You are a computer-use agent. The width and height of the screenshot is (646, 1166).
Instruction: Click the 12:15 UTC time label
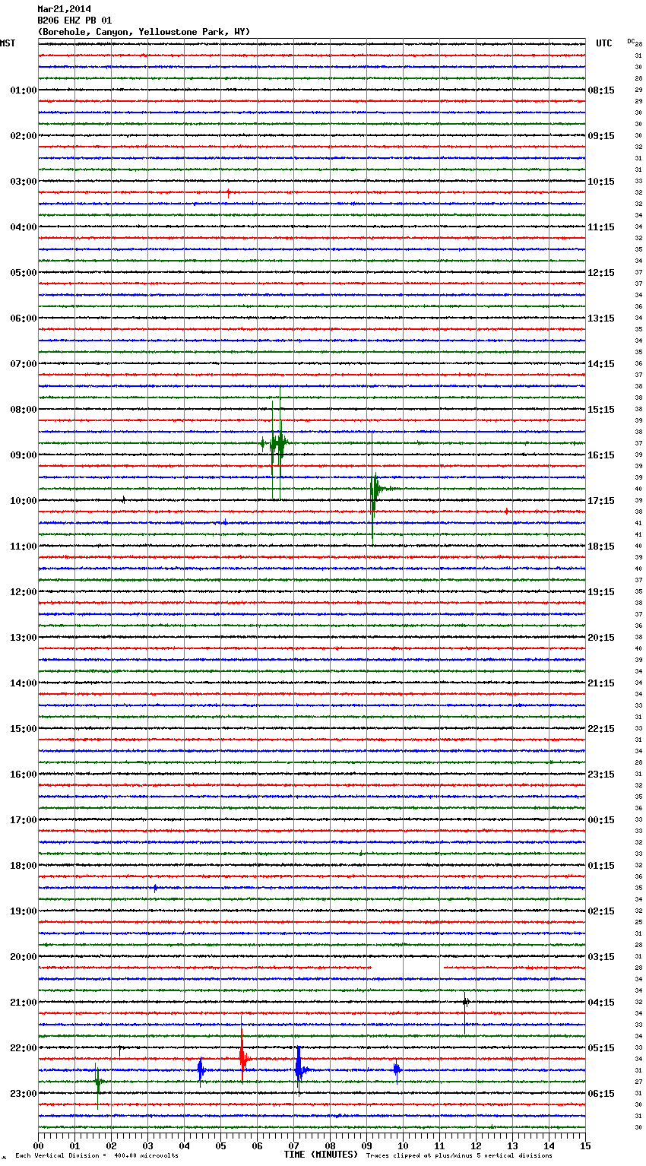point(601,273)
